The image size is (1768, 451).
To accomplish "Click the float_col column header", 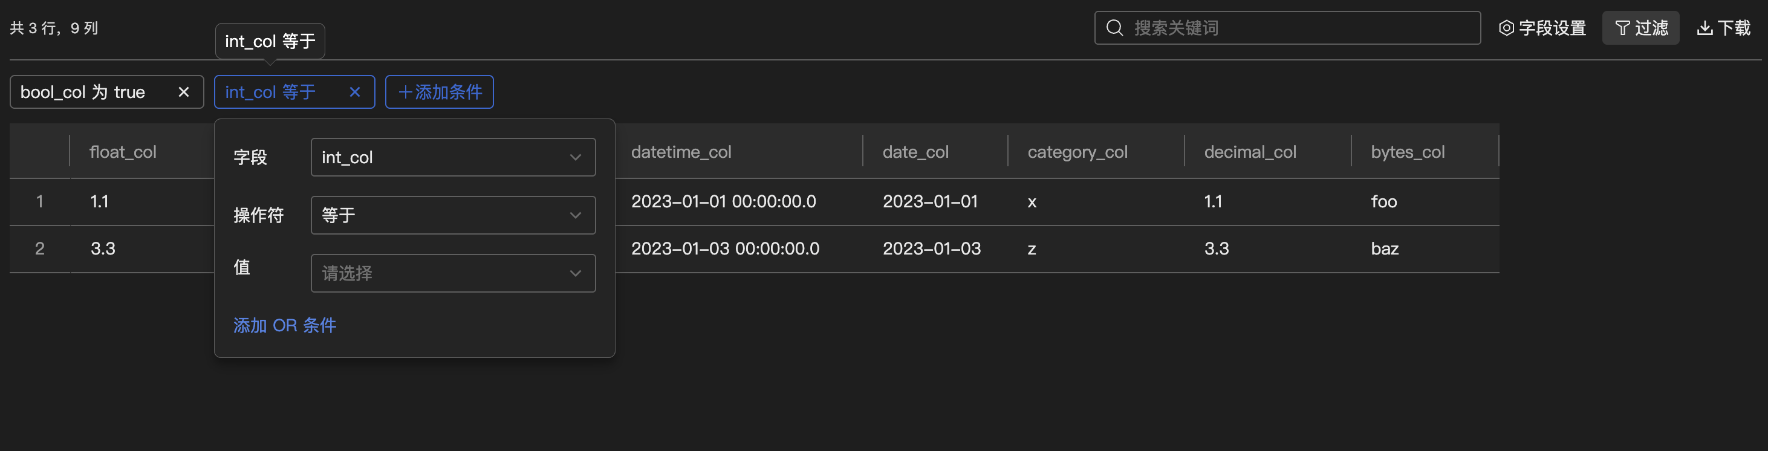I will pyautogui.click(x=123, y=152).
